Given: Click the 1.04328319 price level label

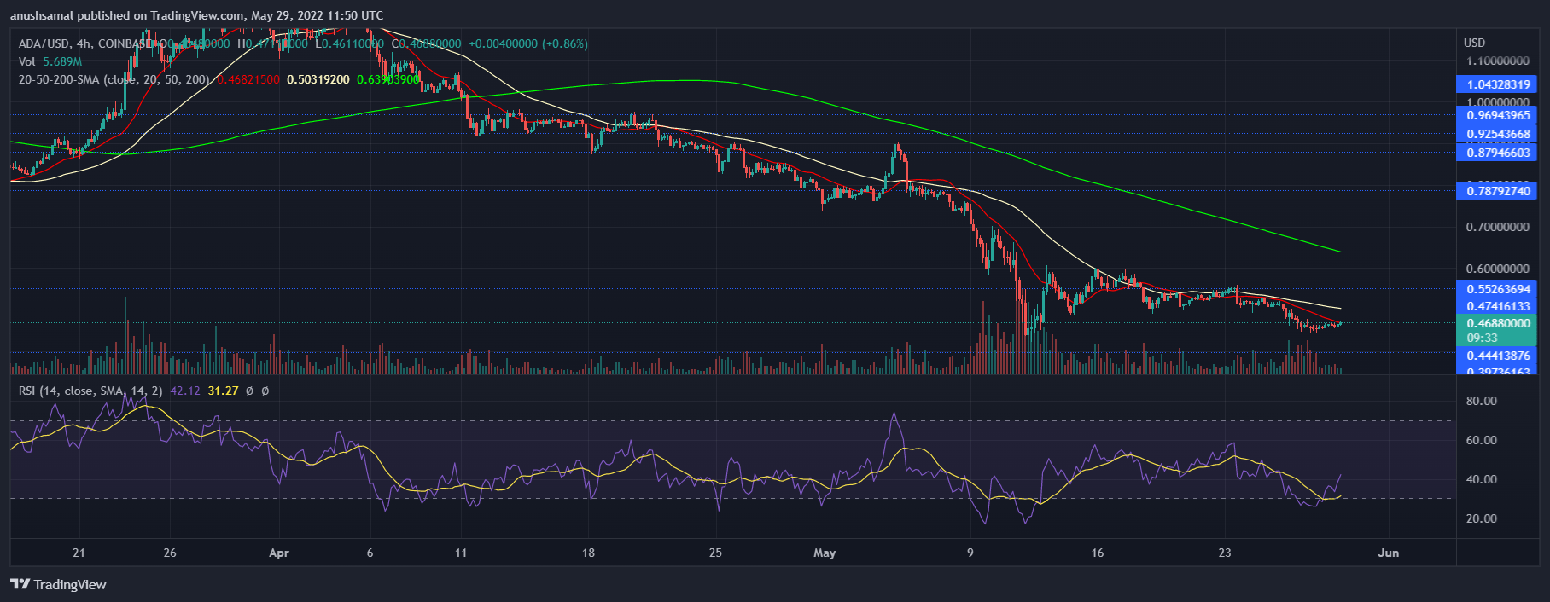Looking at the screenshot, I should click(1498, 84).
